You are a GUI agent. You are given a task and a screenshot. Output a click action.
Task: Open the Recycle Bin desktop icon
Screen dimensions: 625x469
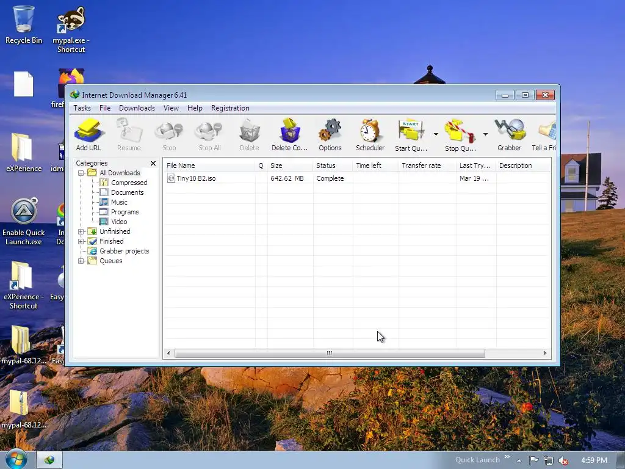[x=24, y=24]
